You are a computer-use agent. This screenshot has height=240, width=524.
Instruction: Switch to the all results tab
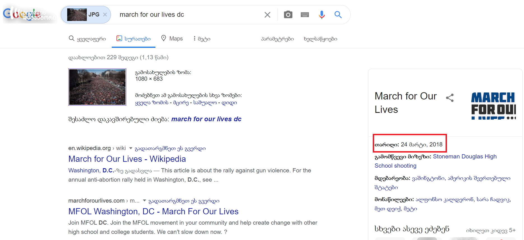87,39
